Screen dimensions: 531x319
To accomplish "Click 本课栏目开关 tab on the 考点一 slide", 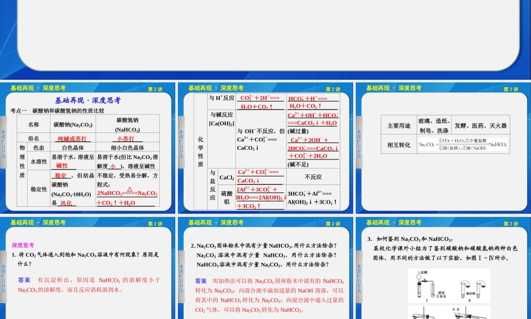I will [3, 144].
